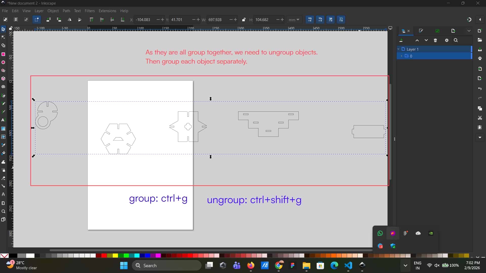Add a new layer
Screen dimensions: 486x273
click(x=401, y=40)
